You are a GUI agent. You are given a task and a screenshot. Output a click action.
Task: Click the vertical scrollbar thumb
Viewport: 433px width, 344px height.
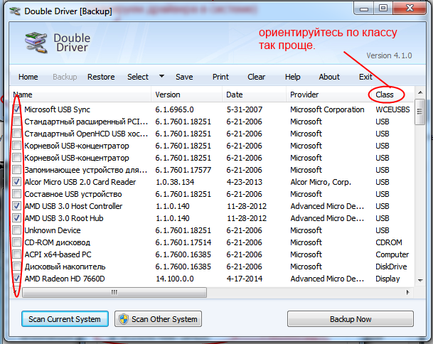(x=420, y=112)
